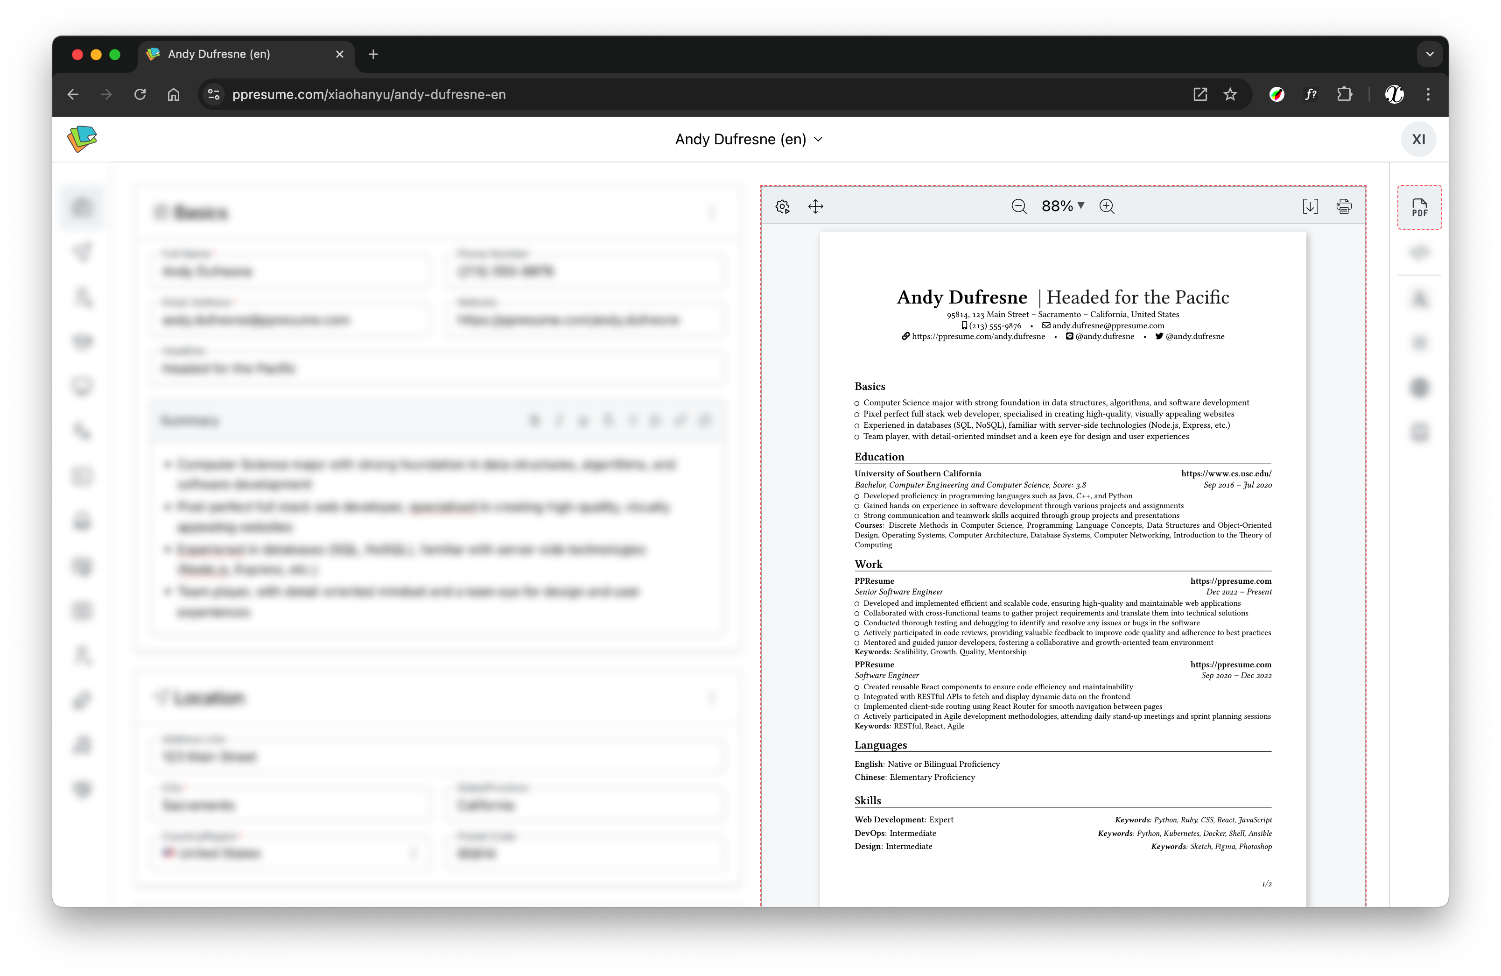1501x976 pixels.
Task: Go to the browser home page
Action: click(x=174, y=94)
